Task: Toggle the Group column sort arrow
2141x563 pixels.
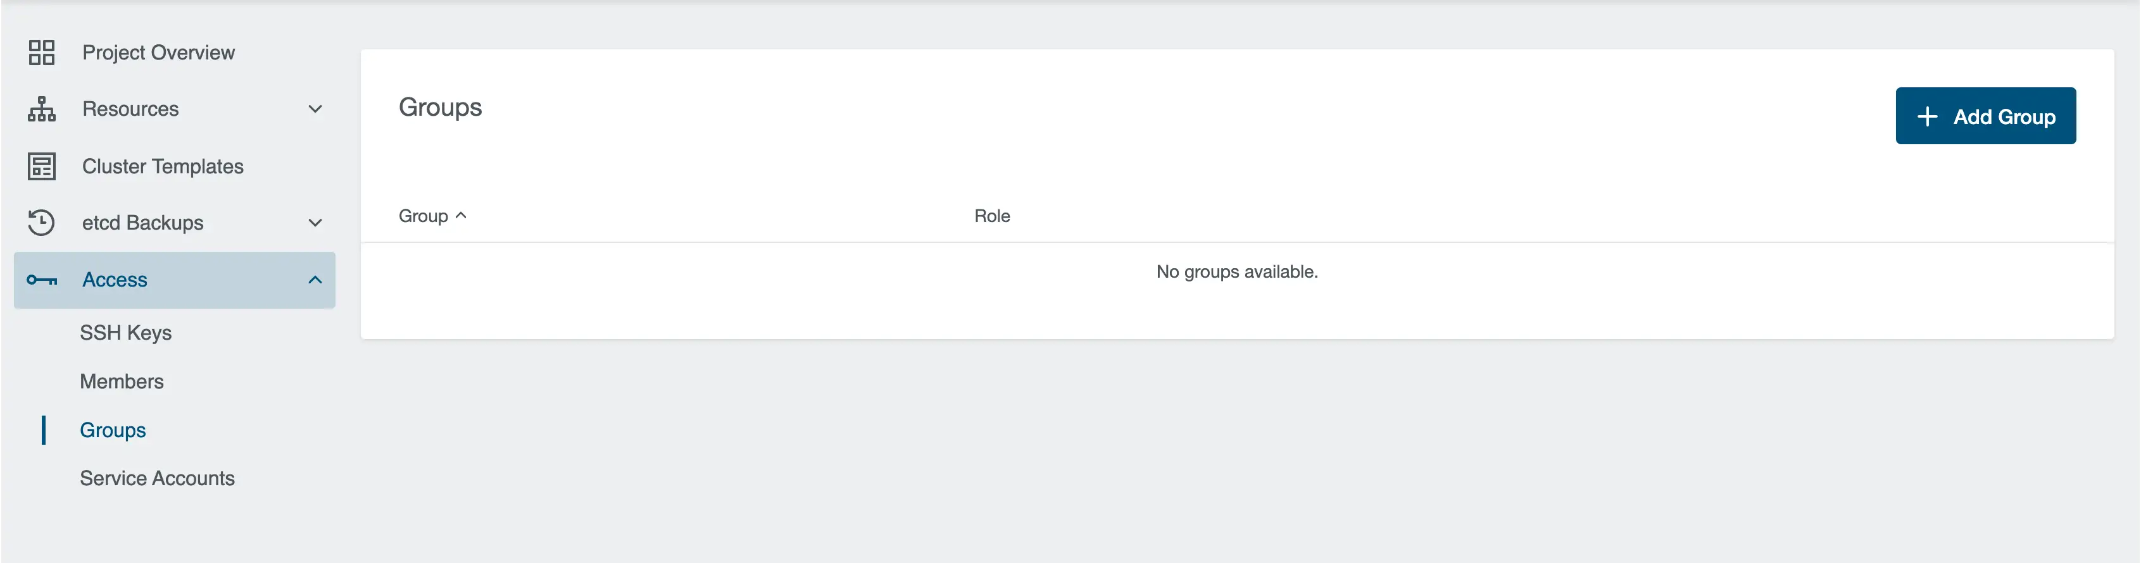Action: 461,215
